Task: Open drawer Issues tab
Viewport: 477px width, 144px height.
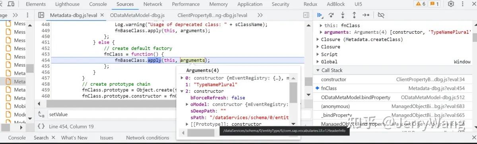Action: (x=107, y=138)
